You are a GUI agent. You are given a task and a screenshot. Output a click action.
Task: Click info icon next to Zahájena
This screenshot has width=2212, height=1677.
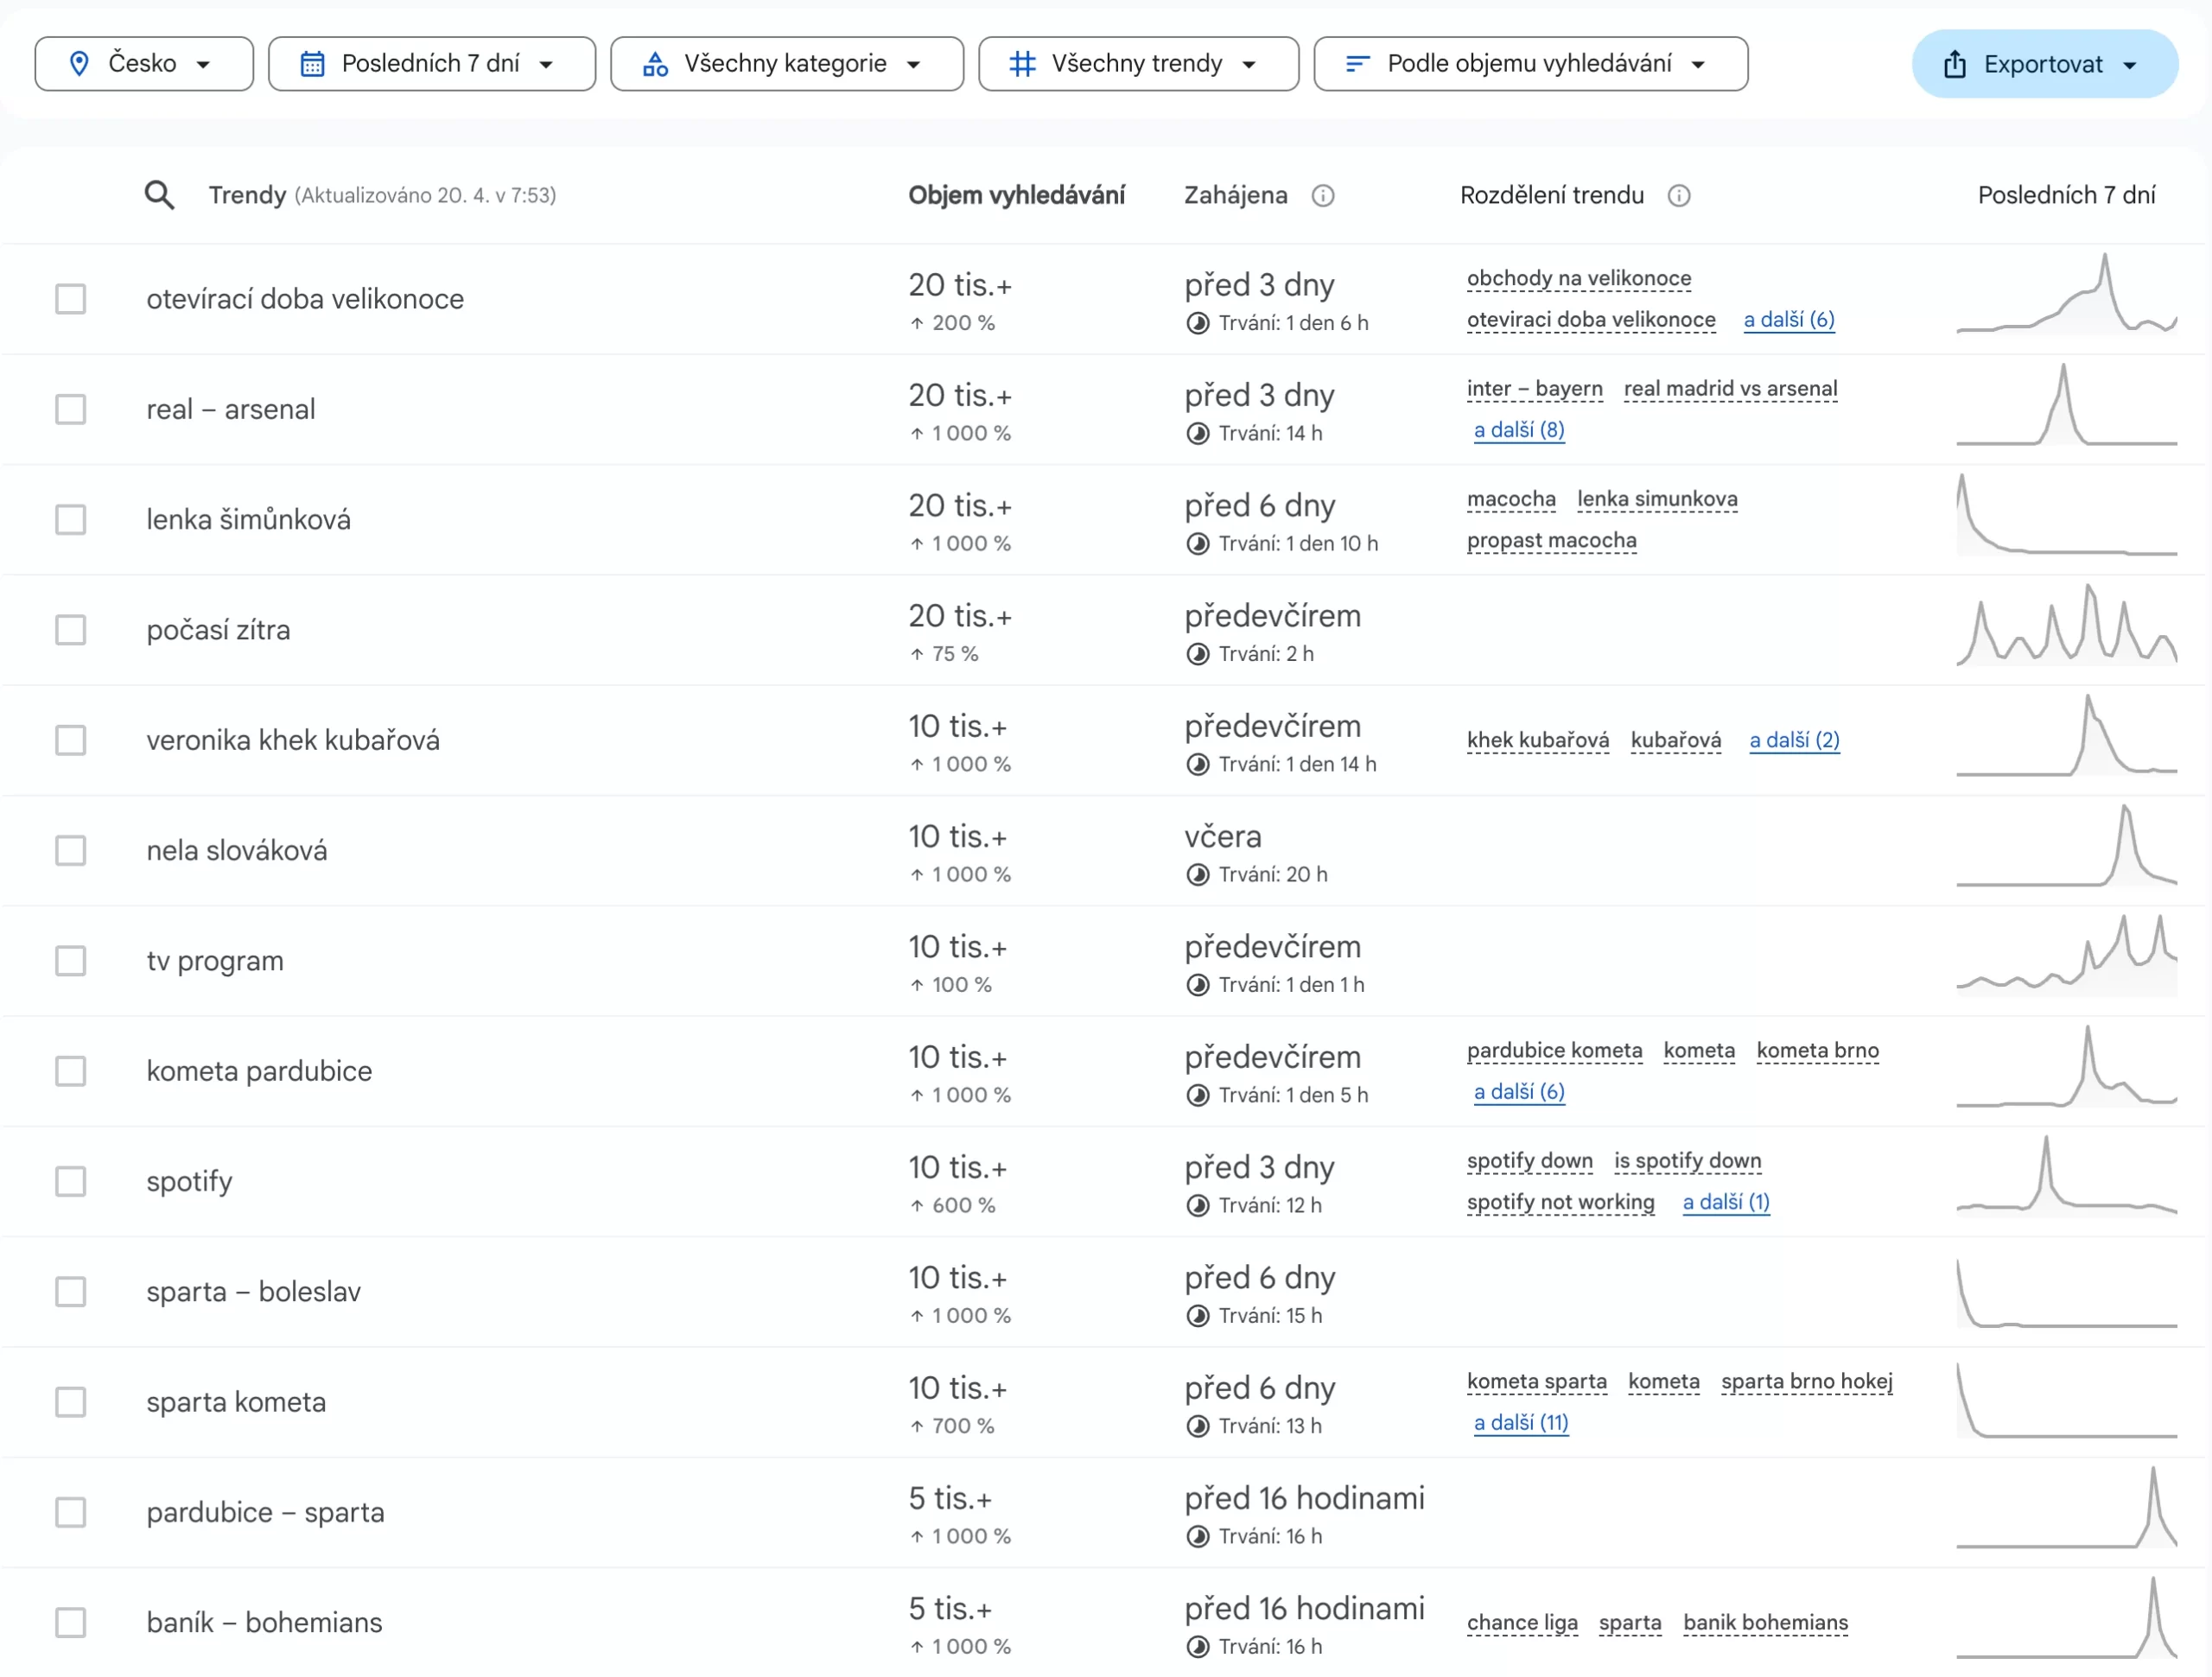1322,196
